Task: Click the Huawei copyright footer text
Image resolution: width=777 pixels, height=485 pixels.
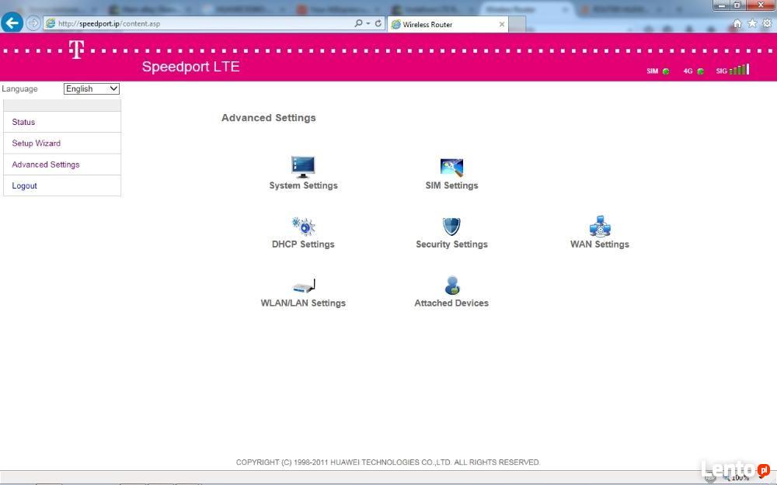Action: [388, 462]
